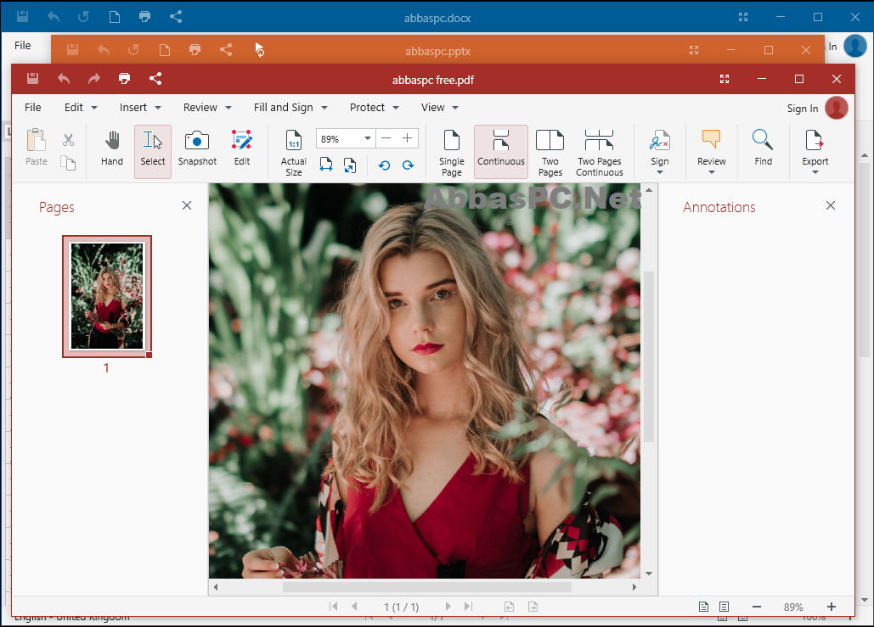874x627 pixels.
Task: Toggle single page layout icon in status bar
Action: (x=703, y=607)
